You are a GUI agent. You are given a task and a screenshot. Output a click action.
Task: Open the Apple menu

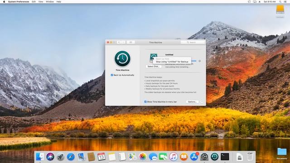click(4, 2)
